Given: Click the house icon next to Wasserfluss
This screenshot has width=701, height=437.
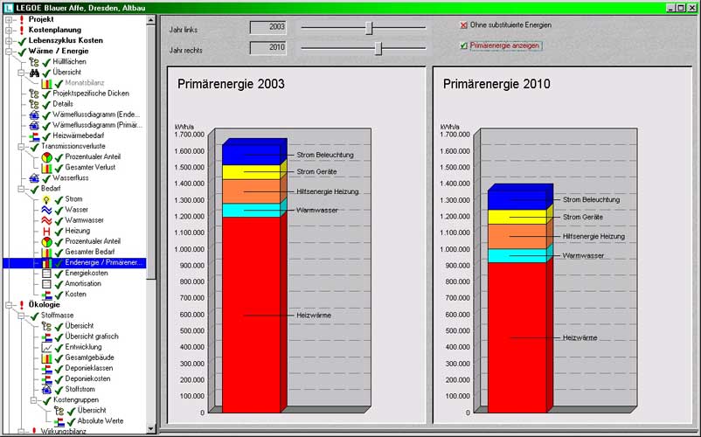Looking at the screenshot, I should pyautogui.click(x=34, y=178).
